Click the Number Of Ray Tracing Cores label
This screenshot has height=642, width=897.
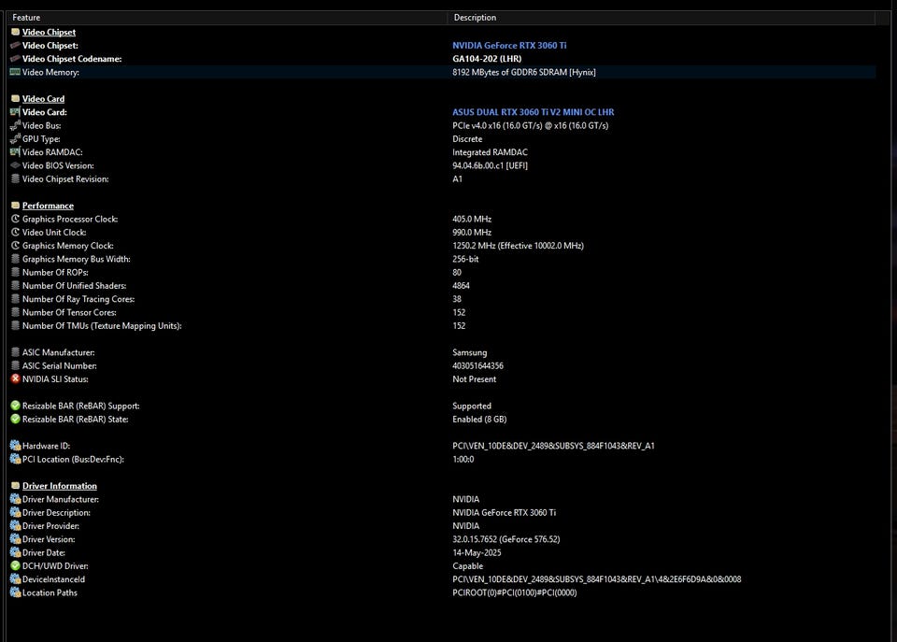(x=78, y=299)
